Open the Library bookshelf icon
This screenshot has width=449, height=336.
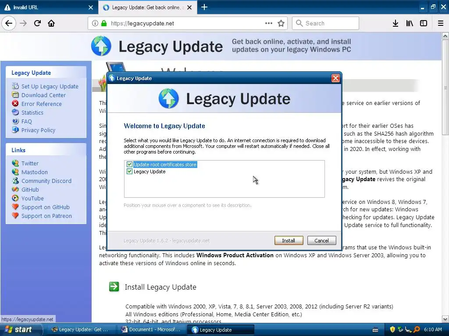click(x=410, y=23)
